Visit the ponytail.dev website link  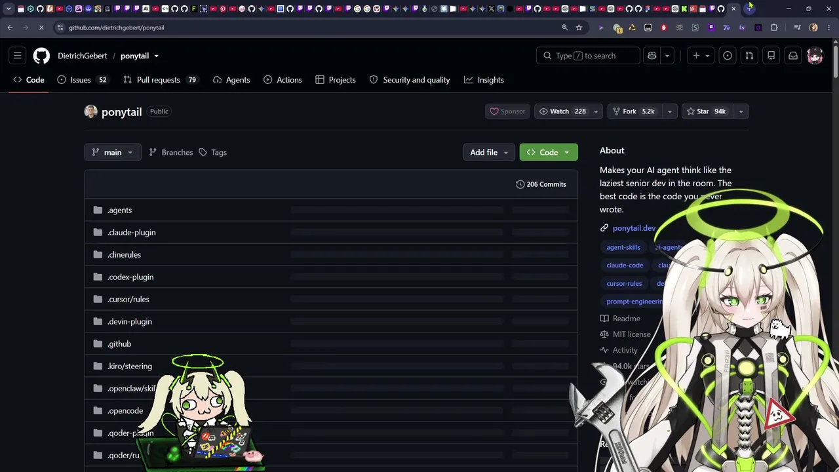[634, 228]
